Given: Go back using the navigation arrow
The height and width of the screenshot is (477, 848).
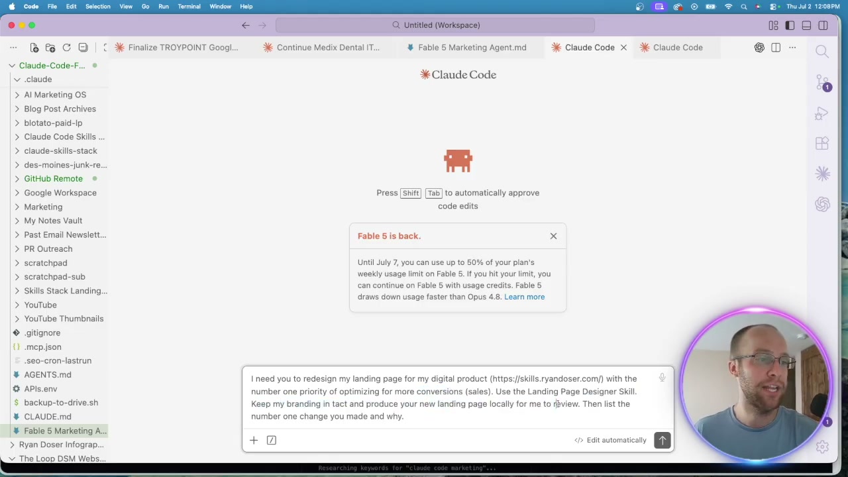Looking at the screenshot, I should pos(246,25).
